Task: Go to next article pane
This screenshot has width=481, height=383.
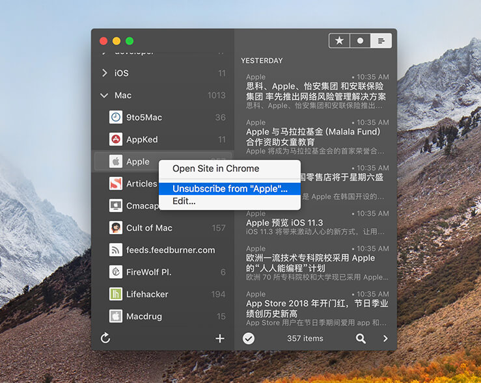Action: click(x=385, y=338)
